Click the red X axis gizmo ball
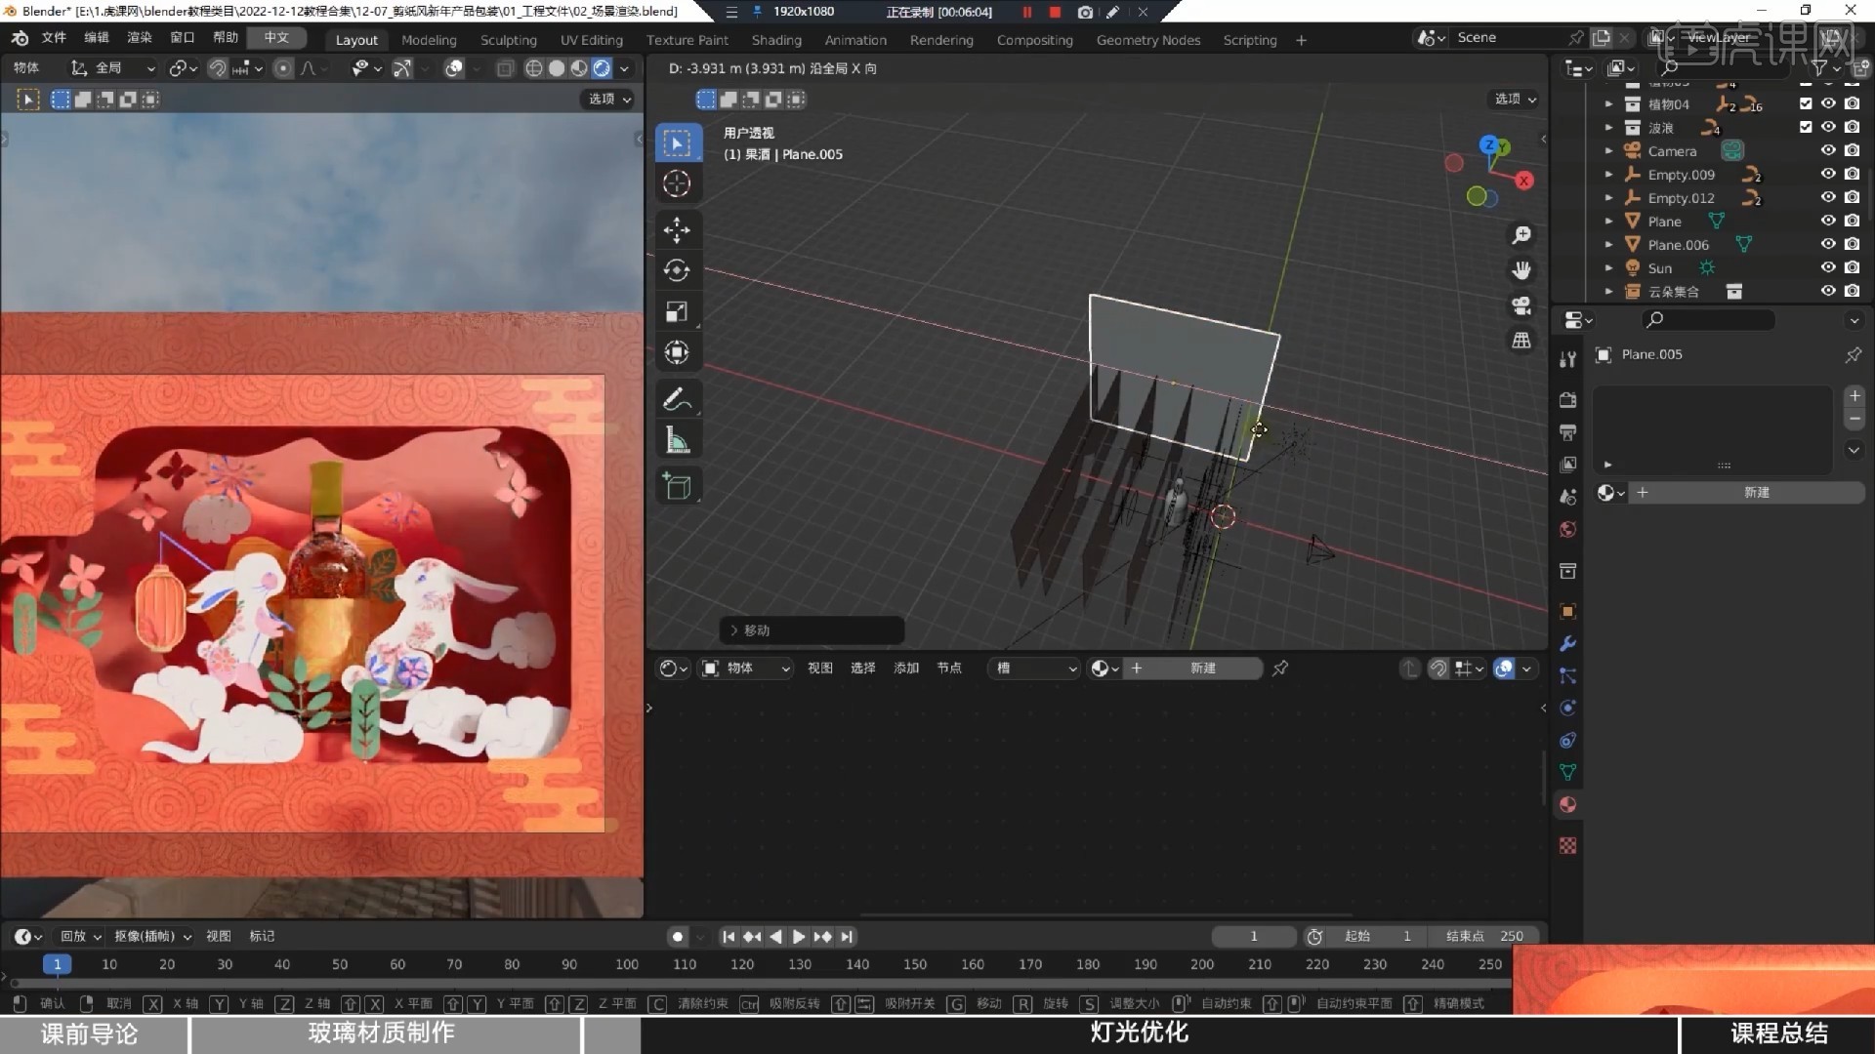 (x=1524, y=181)
